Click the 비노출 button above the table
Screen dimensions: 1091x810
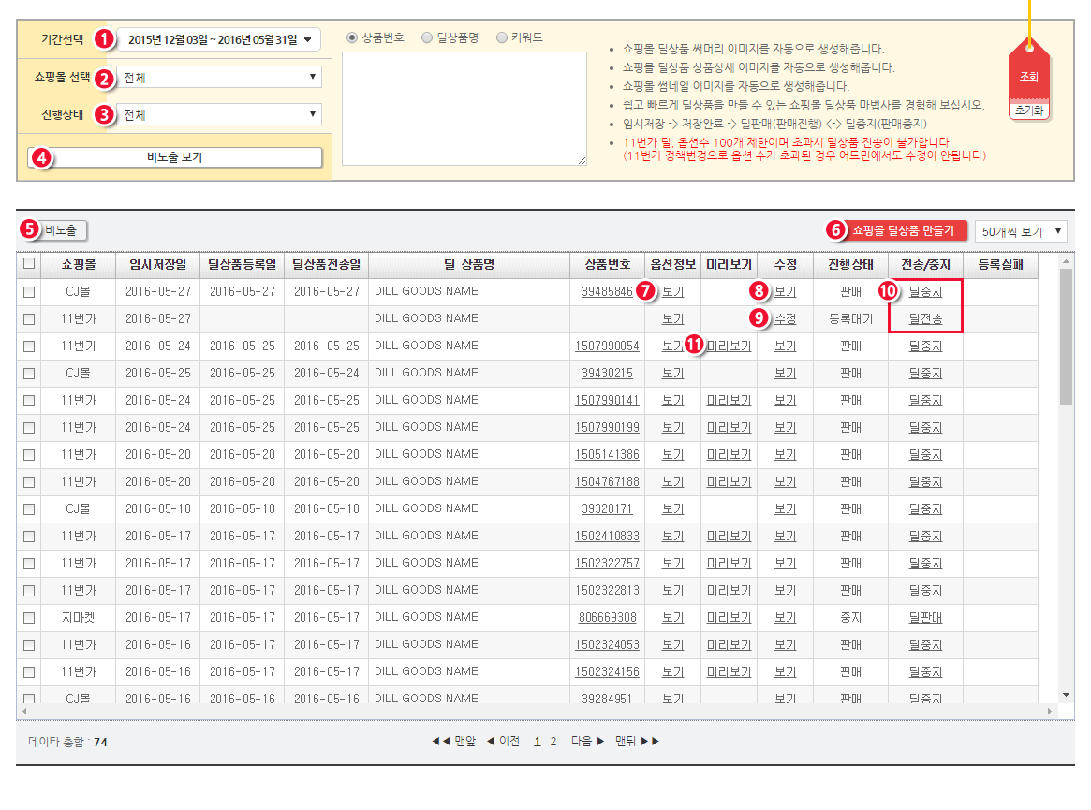(x=61, y=230)
